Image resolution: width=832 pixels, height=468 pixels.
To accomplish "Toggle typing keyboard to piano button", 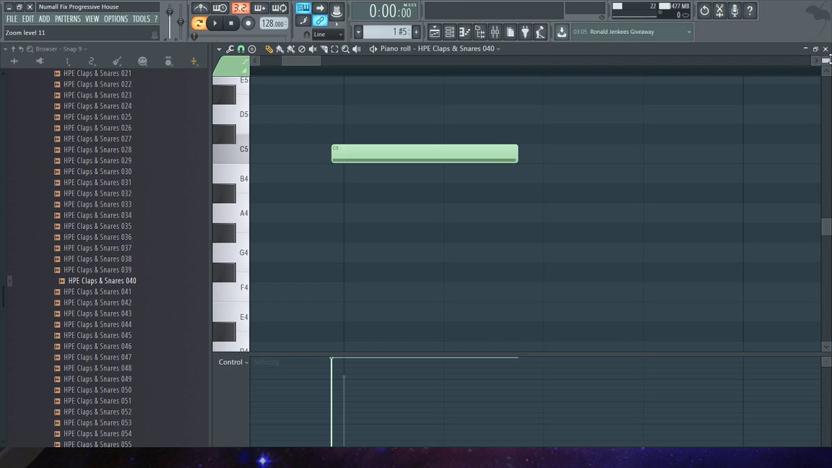I will 303,8.
